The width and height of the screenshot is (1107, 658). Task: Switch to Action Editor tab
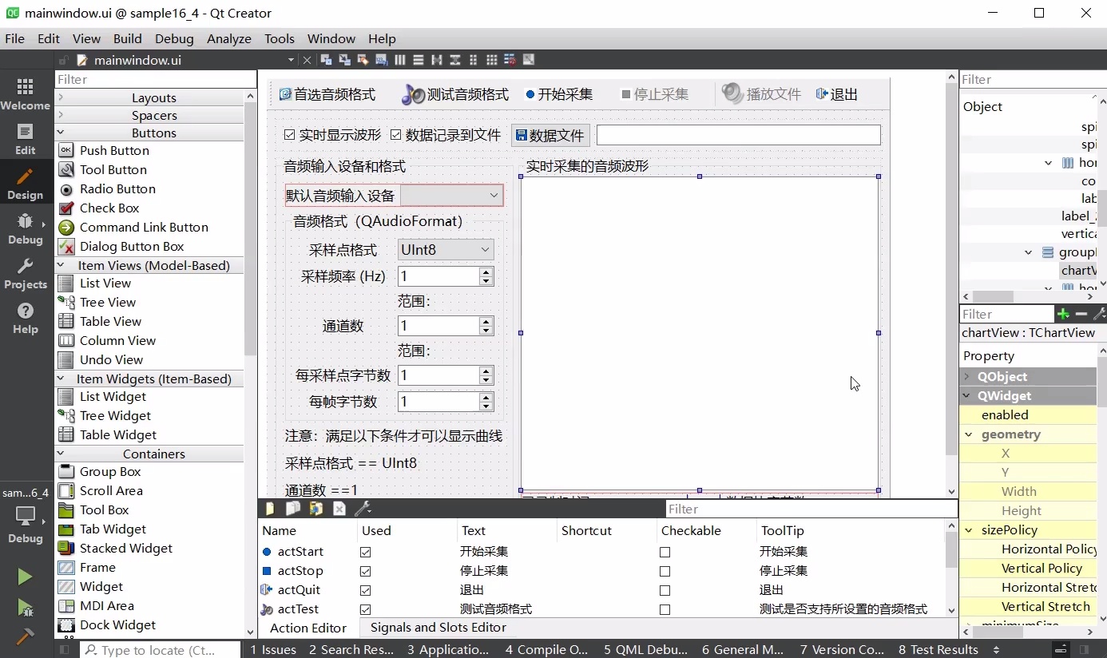tap(308, 628)
